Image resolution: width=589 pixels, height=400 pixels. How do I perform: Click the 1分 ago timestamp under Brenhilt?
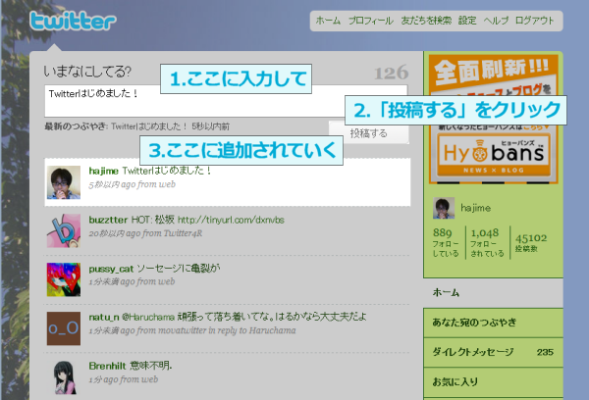(x=104, y=379)
